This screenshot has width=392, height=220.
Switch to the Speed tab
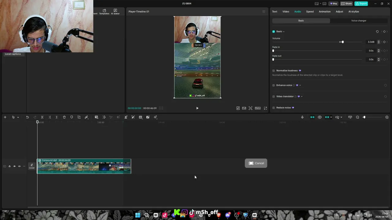(310, 12)
